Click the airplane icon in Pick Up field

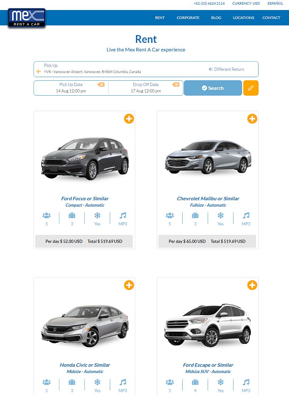point(39,71)
